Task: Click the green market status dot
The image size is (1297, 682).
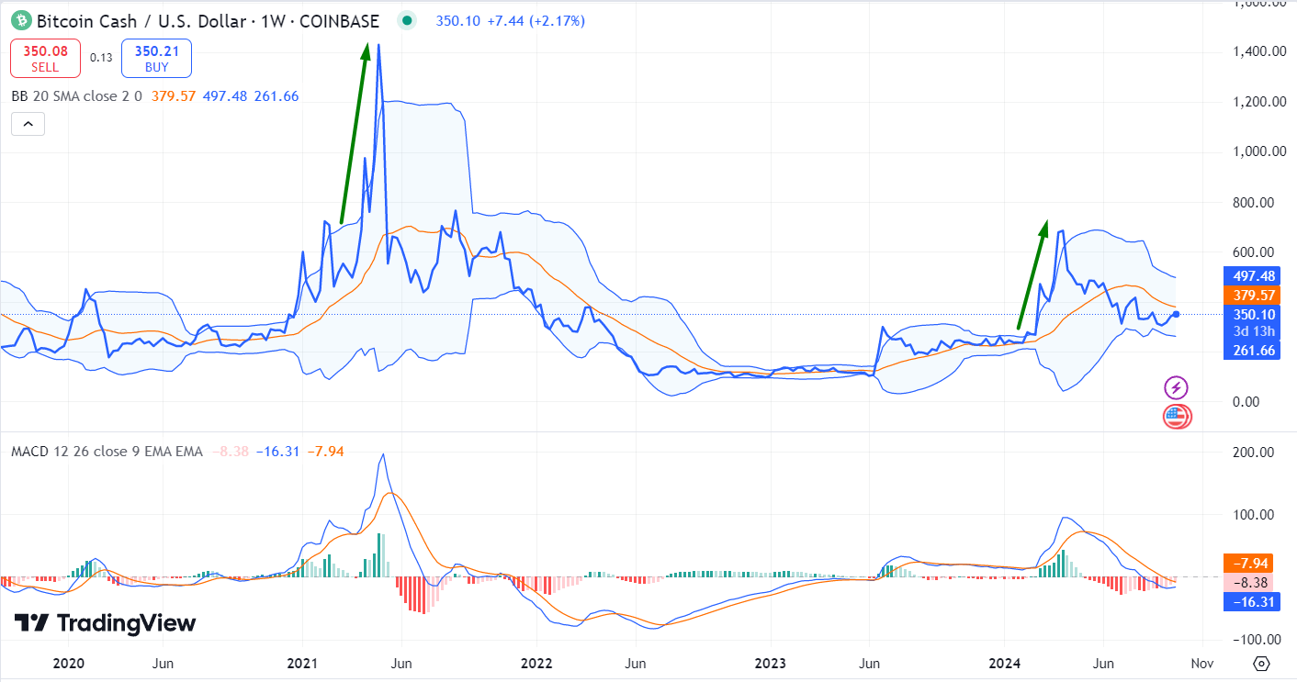Action: [408, 20]
